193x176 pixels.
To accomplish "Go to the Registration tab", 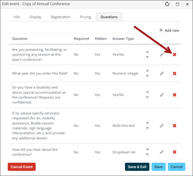I will 60,17.
